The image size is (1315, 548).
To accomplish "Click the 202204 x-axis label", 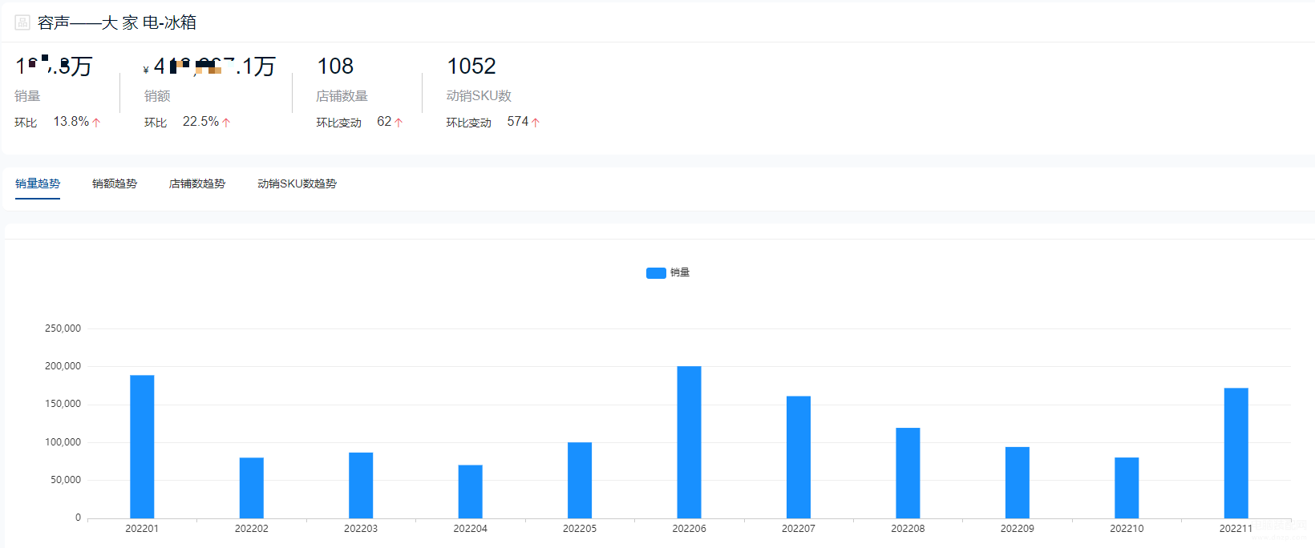I will [x=471, y=529].
